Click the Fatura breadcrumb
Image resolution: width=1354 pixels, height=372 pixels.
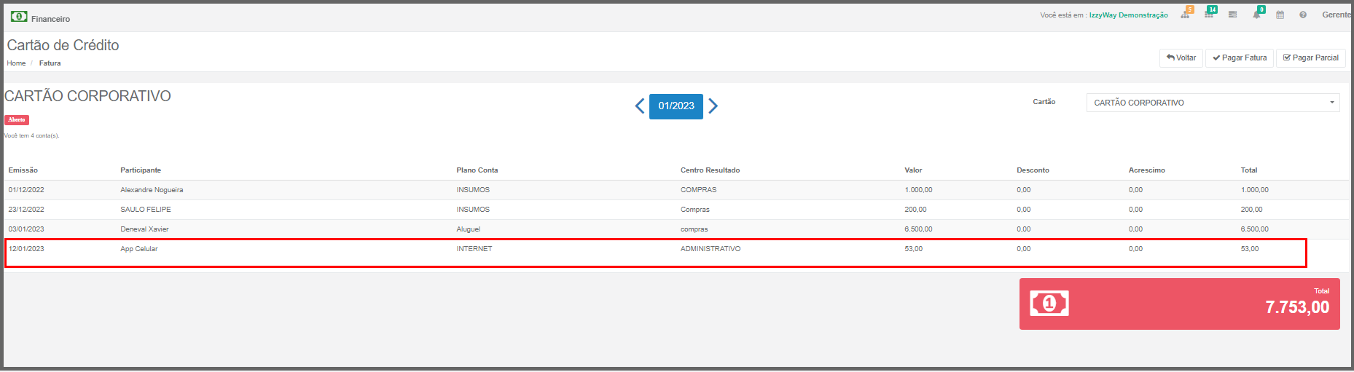pos(50,63)
